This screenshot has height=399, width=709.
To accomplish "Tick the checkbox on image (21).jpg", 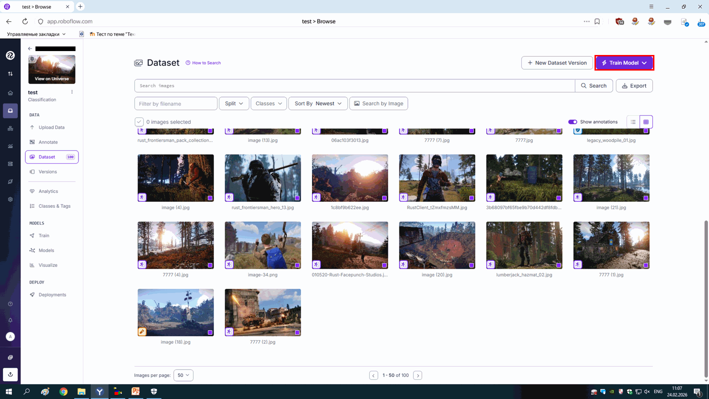I will 646,198.
